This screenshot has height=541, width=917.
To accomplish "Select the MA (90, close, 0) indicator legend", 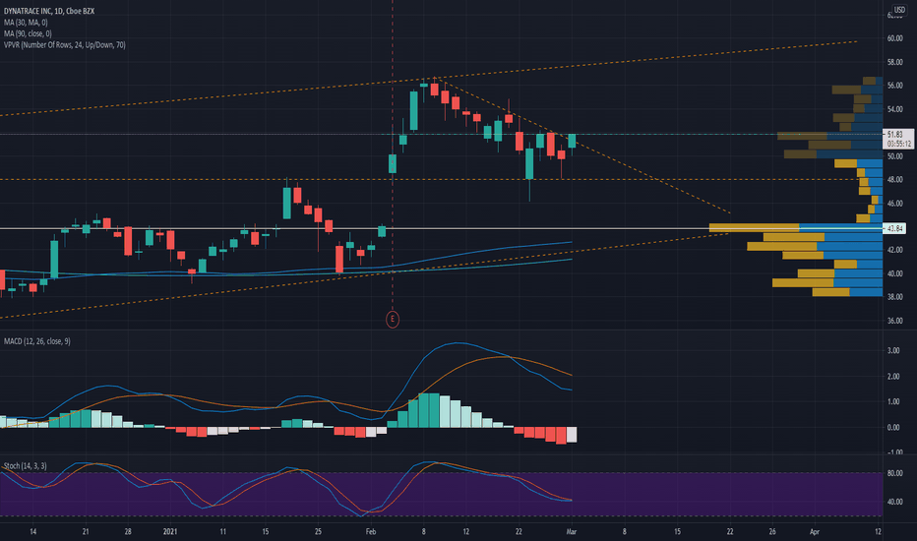I will pos(28,33).
